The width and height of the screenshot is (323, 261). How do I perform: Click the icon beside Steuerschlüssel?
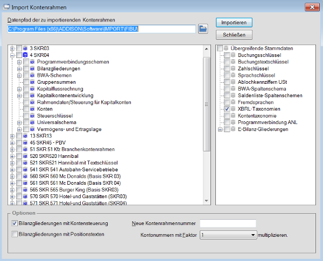pyautogui.click(x=32, y=116)
